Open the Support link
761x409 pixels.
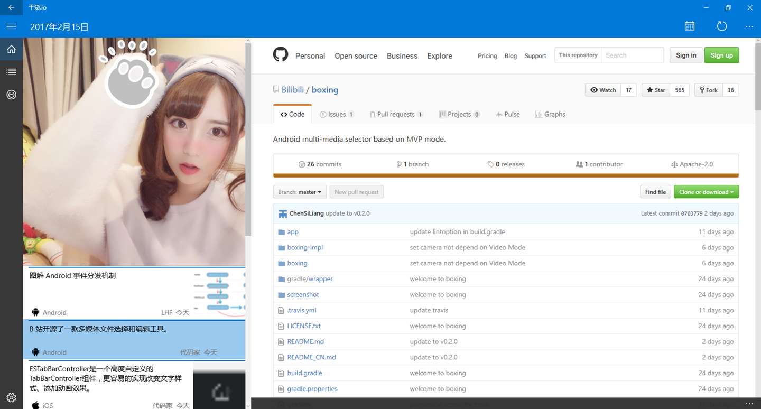[x=535, y=56]
